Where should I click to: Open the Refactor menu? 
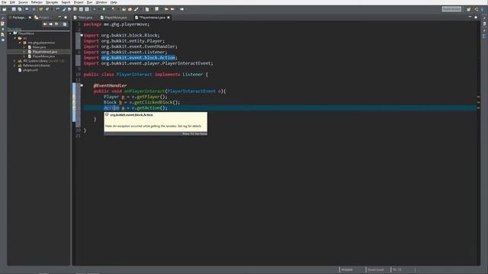click(x=37, y=2)
